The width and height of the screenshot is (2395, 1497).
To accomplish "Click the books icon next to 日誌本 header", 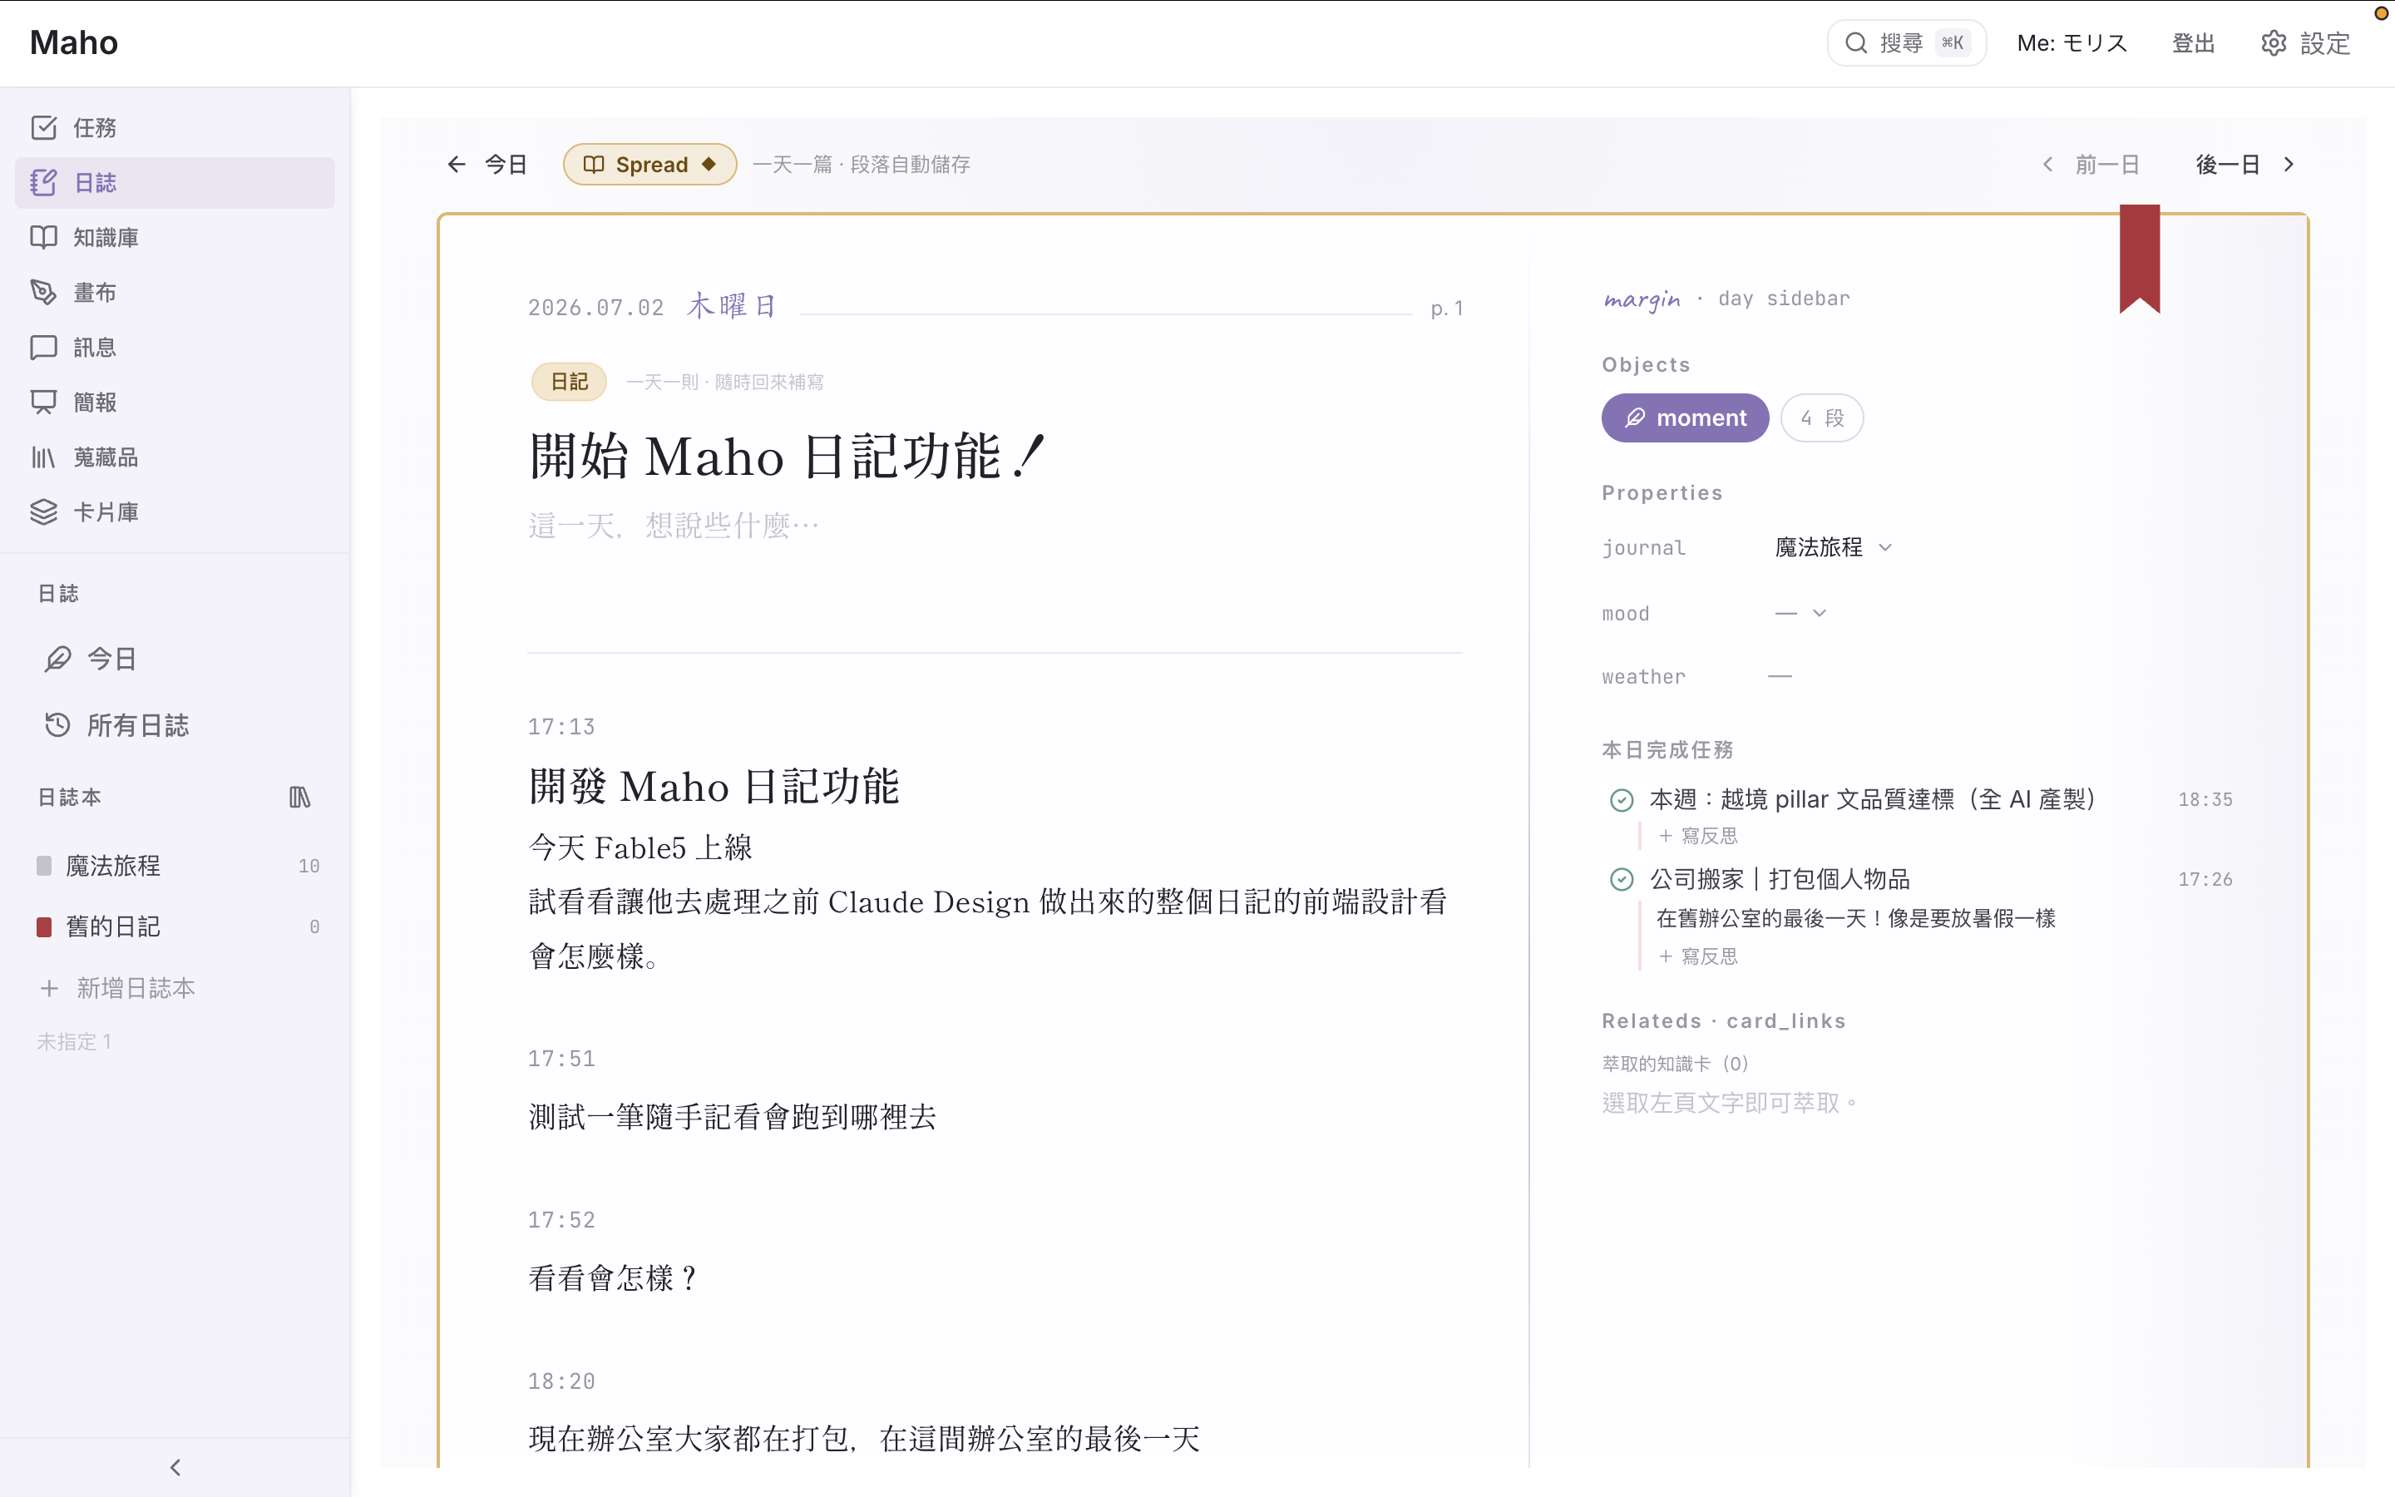I will click(x=300, y=797).
